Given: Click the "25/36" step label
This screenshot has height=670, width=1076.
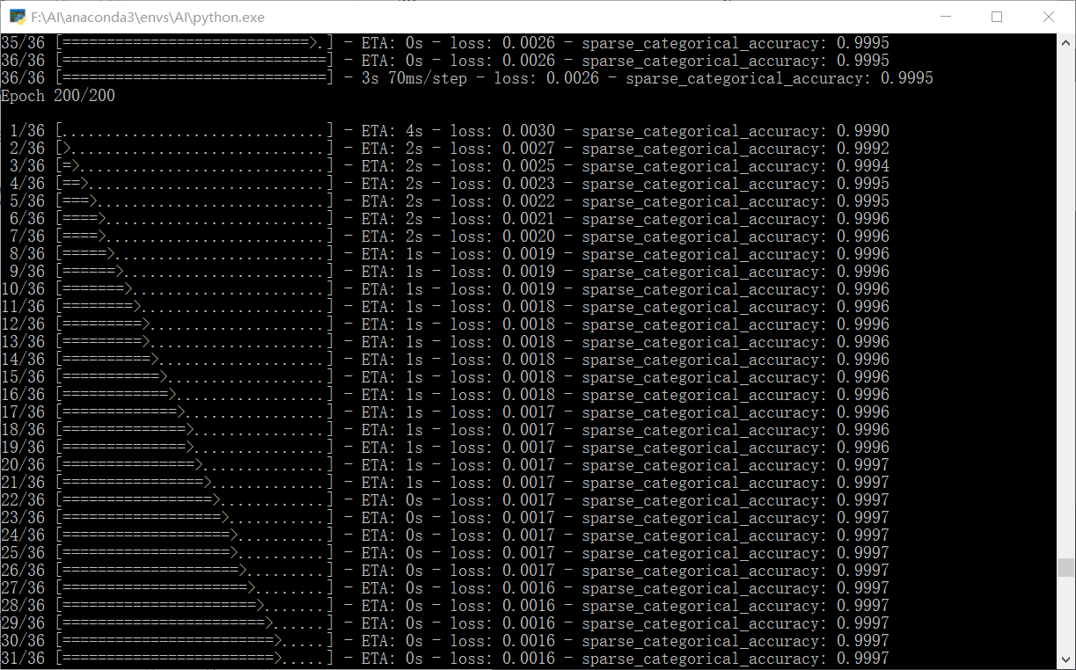Looking at the screenshot, I should point(23,553).
